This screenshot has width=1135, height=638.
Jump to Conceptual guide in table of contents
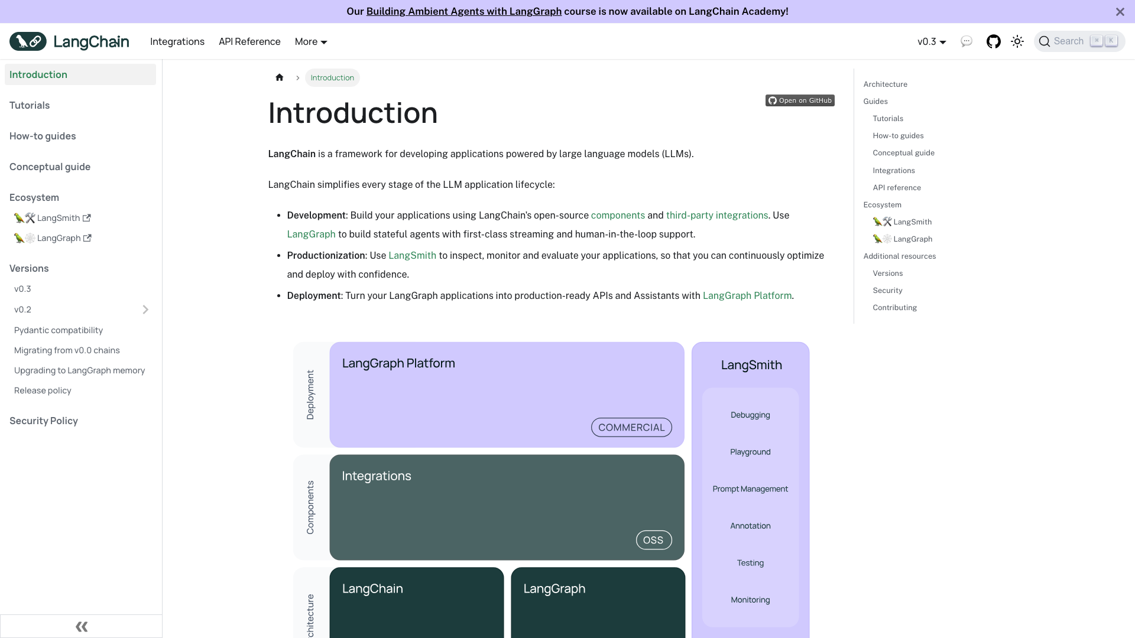click(903, 152)
